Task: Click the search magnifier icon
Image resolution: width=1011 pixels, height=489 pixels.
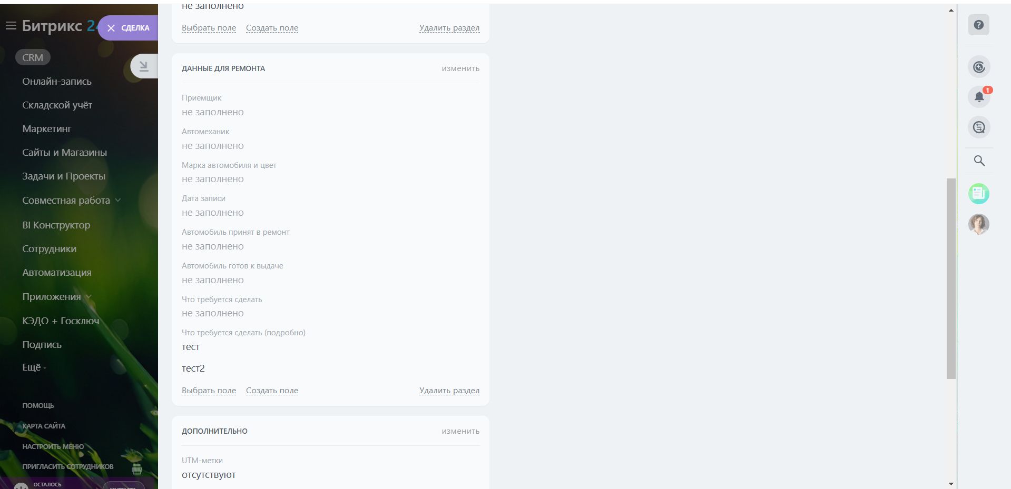Action: [x=979, y=161]
